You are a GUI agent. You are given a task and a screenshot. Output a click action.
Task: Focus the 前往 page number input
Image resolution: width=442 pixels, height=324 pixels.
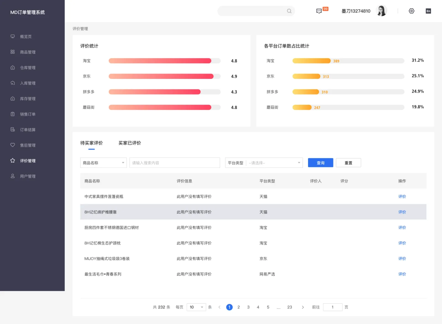click(333, 307)
